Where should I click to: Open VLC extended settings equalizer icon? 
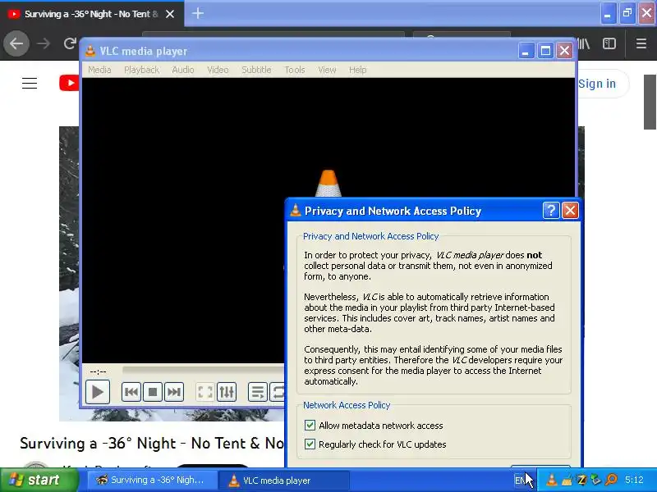click(227, 392)
